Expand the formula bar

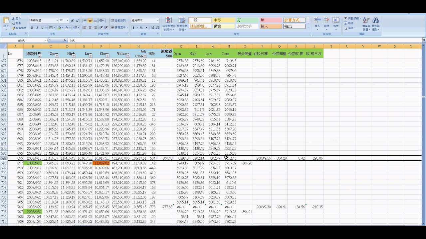click(424, 40)
